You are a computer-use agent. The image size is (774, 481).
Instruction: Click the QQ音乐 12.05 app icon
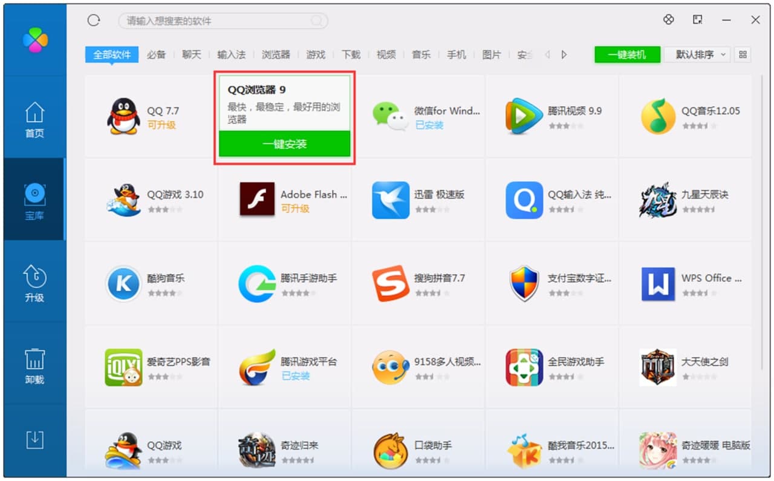658,116
